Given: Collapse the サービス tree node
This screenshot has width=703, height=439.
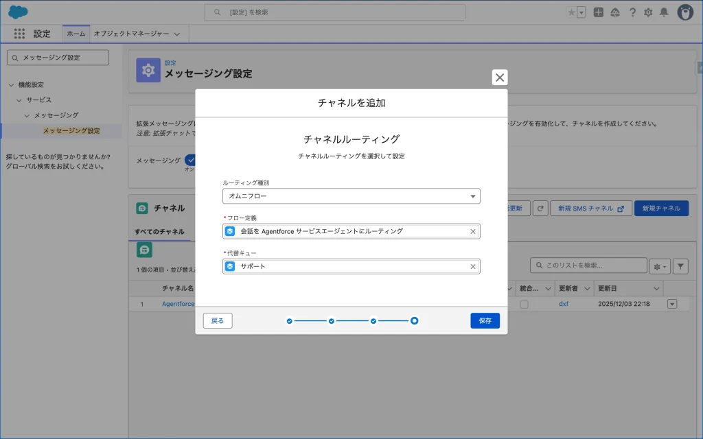Looking at the screenshot, I should [19, 100].
